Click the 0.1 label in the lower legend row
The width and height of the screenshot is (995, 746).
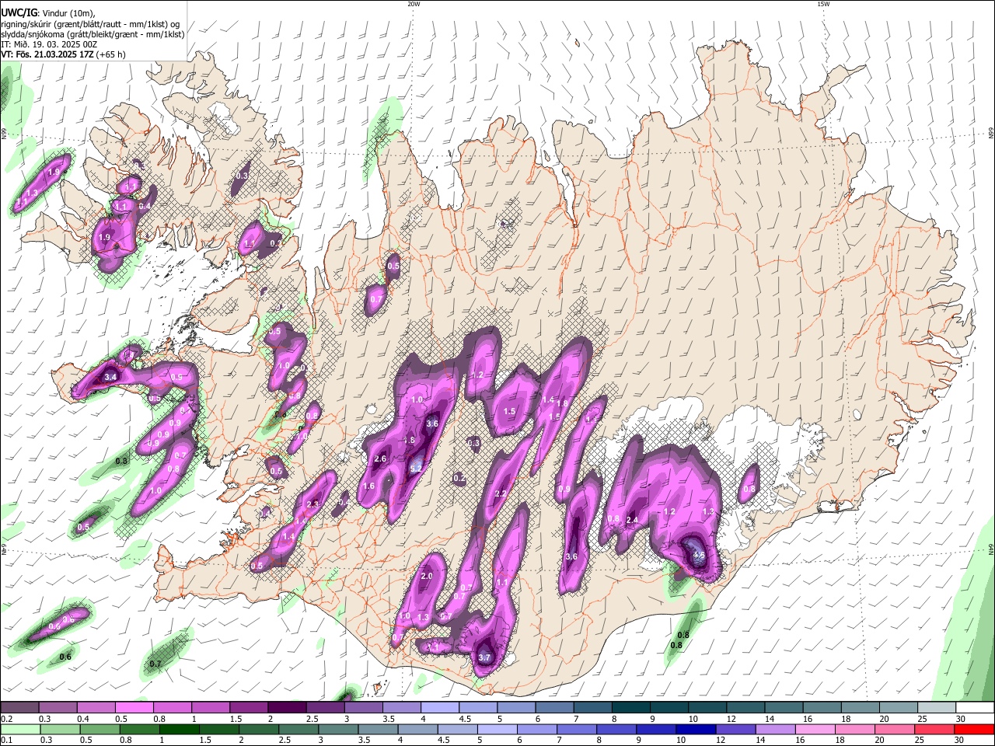5,739
